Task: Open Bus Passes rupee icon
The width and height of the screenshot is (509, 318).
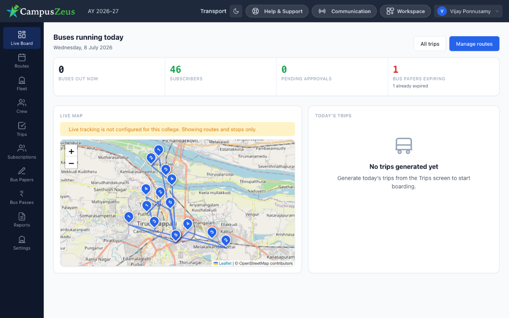Action: click(22, 194)
